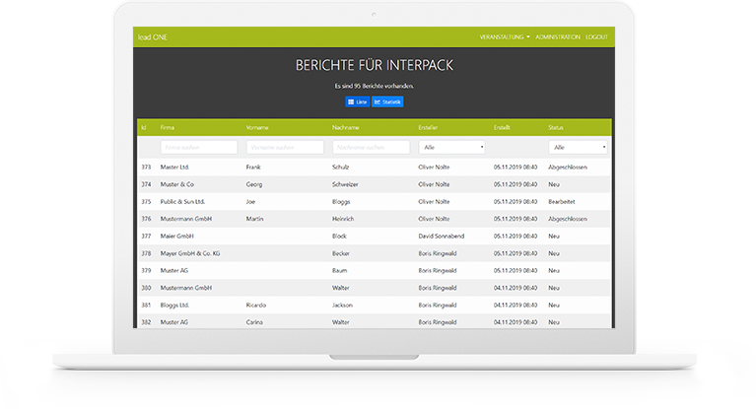Viewport: 756px width, 409px height.
Task: Focus the Nachname search field
Action: [371, 147]
